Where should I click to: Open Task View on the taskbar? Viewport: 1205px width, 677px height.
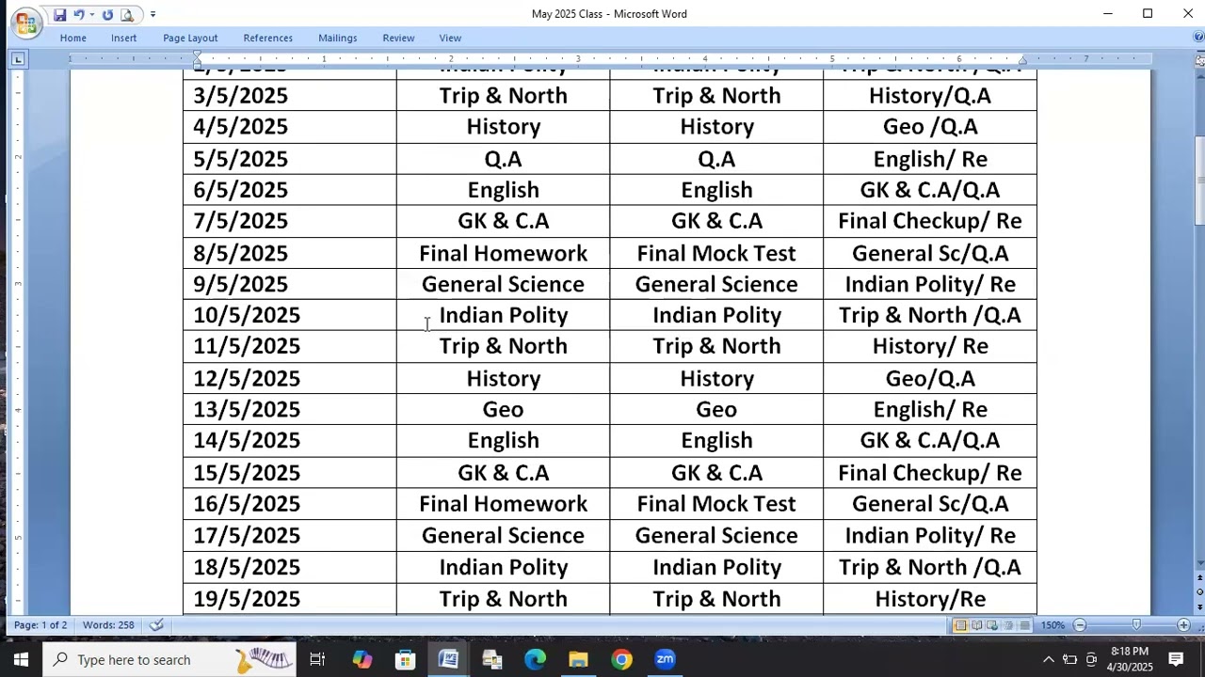pos(317,659)
